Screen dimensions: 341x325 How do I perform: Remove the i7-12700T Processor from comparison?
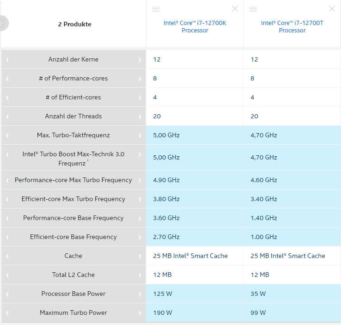[x=332, y=9]
